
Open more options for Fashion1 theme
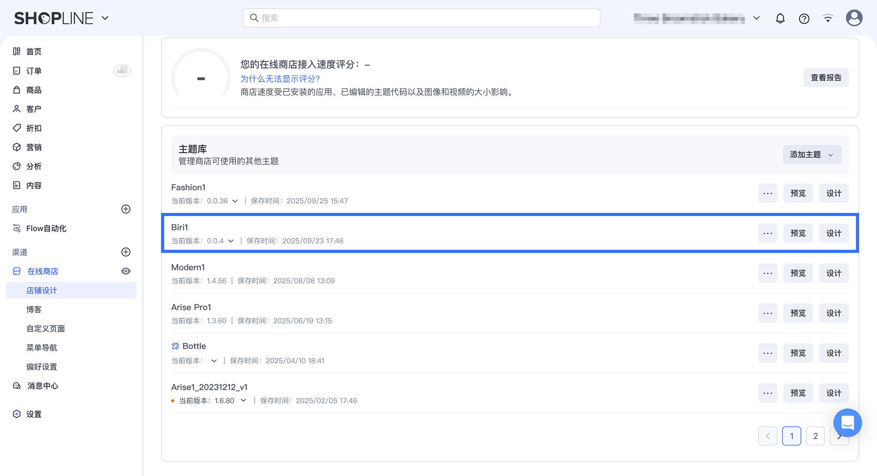768,193
